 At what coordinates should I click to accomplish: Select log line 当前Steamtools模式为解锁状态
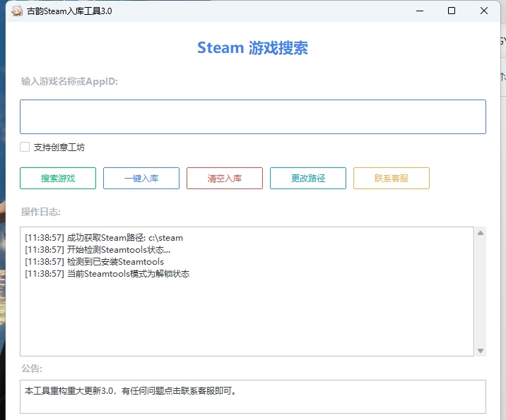pyautogui.click(x=107, y=274)
